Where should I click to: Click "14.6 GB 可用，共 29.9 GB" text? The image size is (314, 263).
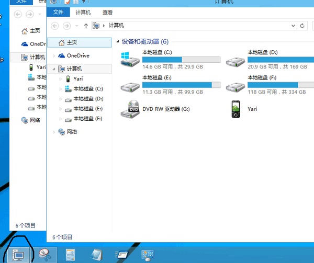[173, 66]
